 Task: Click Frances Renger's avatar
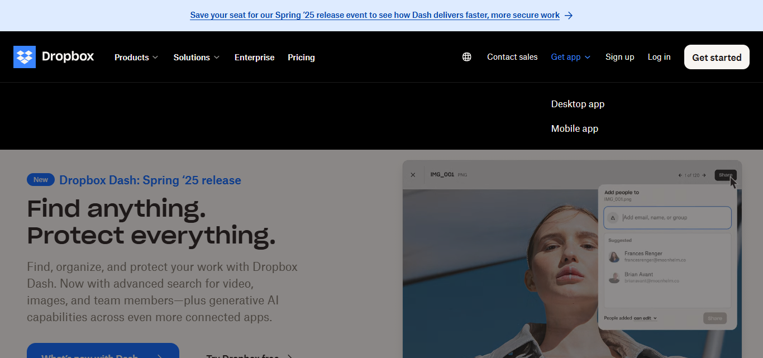pyautogui.click(x=614, y=256)
